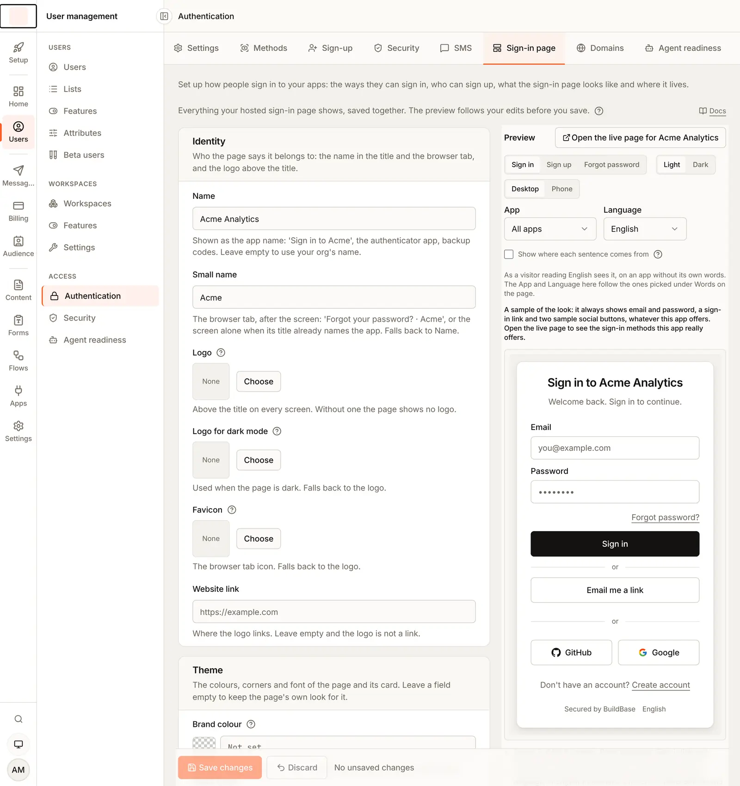The width and height of the screenshot is (740, 786).
Task: Open the Sign-up tab
Action: click(x=330, y=48)
